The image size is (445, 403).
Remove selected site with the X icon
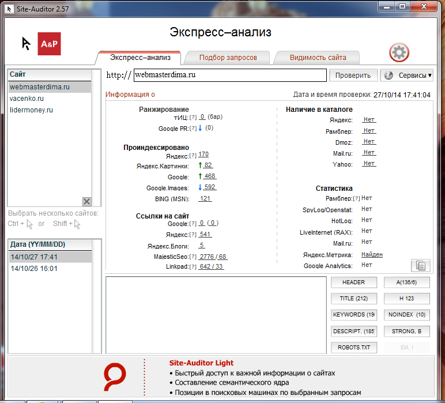(x=87, y=202)
